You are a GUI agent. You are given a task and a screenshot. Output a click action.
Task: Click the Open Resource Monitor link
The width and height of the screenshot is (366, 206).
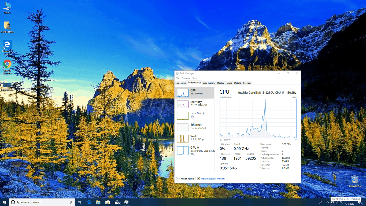coord(213,179)
